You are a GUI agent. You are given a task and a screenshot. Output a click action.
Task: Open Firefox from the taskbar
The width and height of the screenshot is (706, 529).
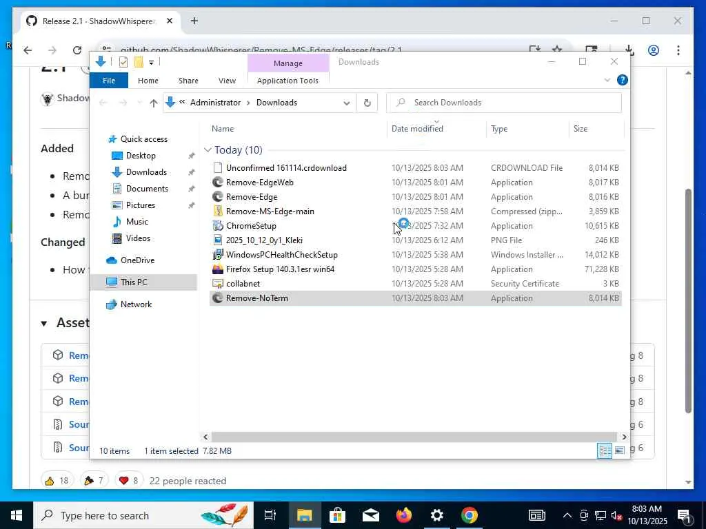tap(404, 515)
